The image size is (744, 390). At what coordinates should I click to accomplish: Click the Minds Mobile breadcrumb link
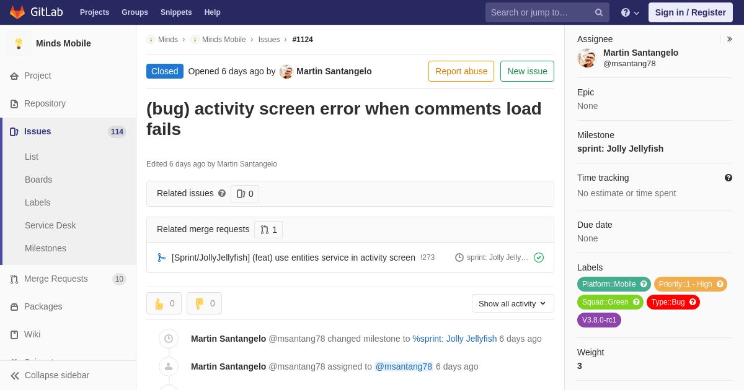tap(224, 40)
